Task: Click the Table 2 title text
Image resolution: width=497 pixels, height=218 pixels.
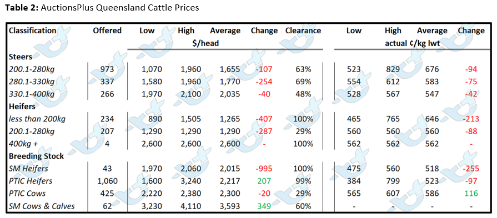Action: tap(102, 7)
